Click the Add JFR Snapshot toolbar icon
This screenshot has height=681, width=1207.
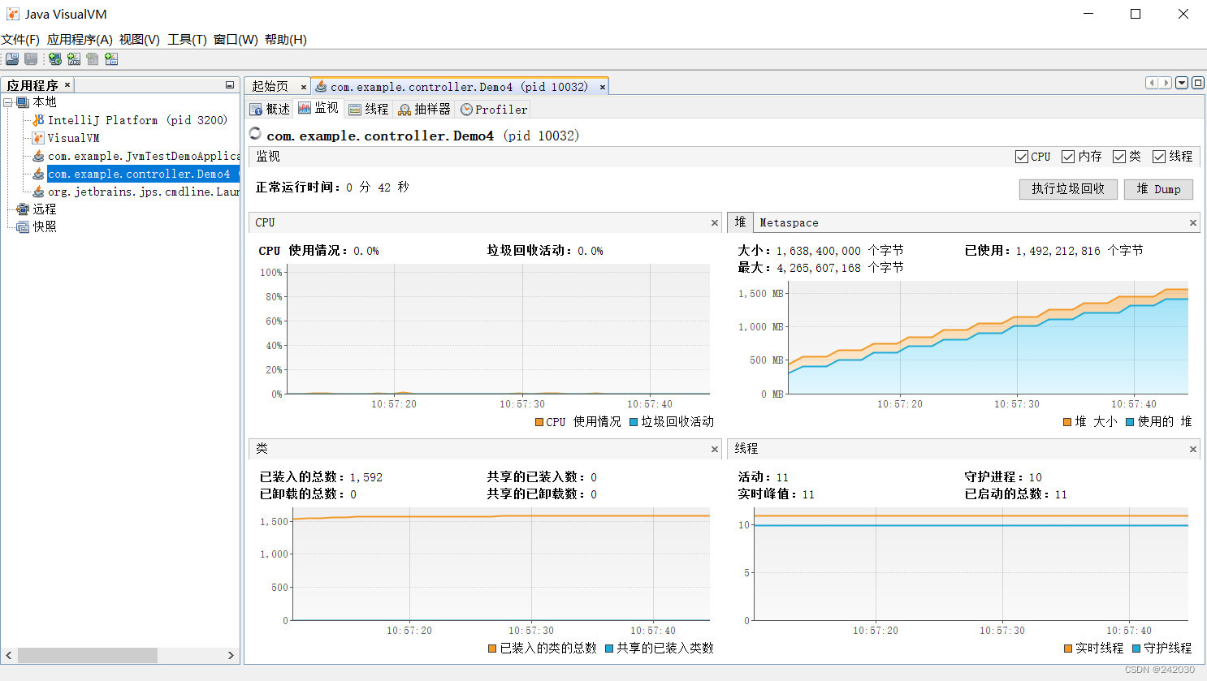pos(111,59)
